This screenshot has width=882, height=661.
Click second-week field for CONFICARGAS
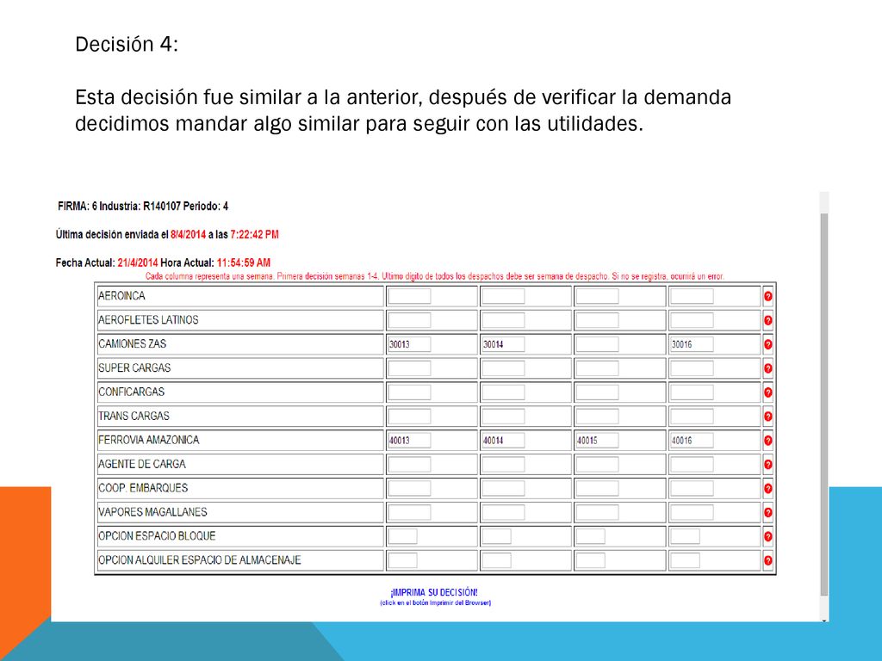point(503,392)
